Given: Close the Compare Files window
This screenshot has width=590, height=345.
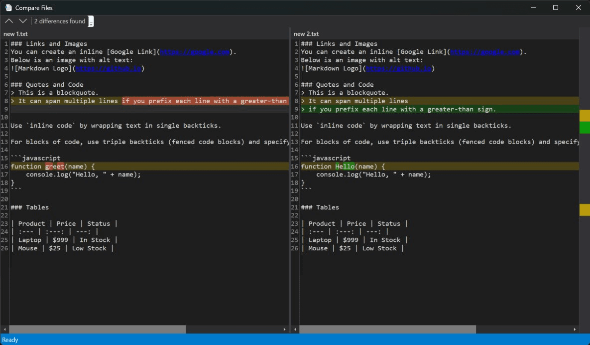Looking at the screenshot, I should pyautogui.click(x=579, y=7).
